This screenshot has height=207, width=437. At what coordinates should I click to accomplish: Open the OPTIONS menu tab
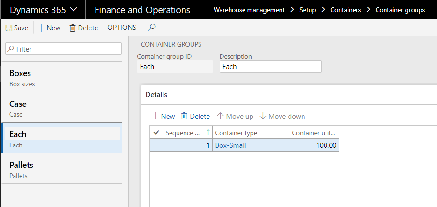coord(122,28)
